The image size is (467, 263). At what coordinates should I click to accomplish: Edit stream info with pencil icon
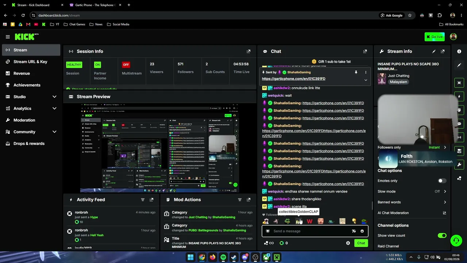pyautogui.click(x=434, y=52)
